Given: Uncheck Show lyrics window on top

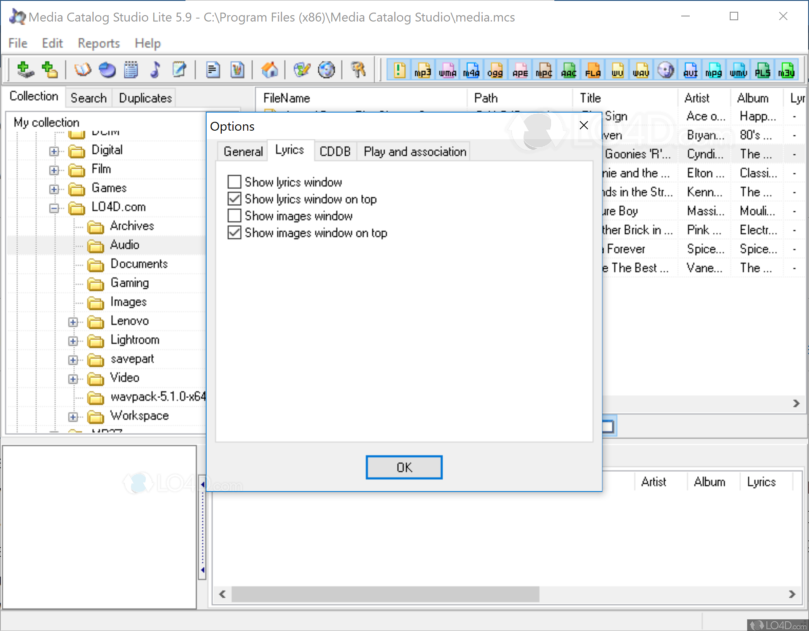Looking at the screenshot, I should 235,199.
